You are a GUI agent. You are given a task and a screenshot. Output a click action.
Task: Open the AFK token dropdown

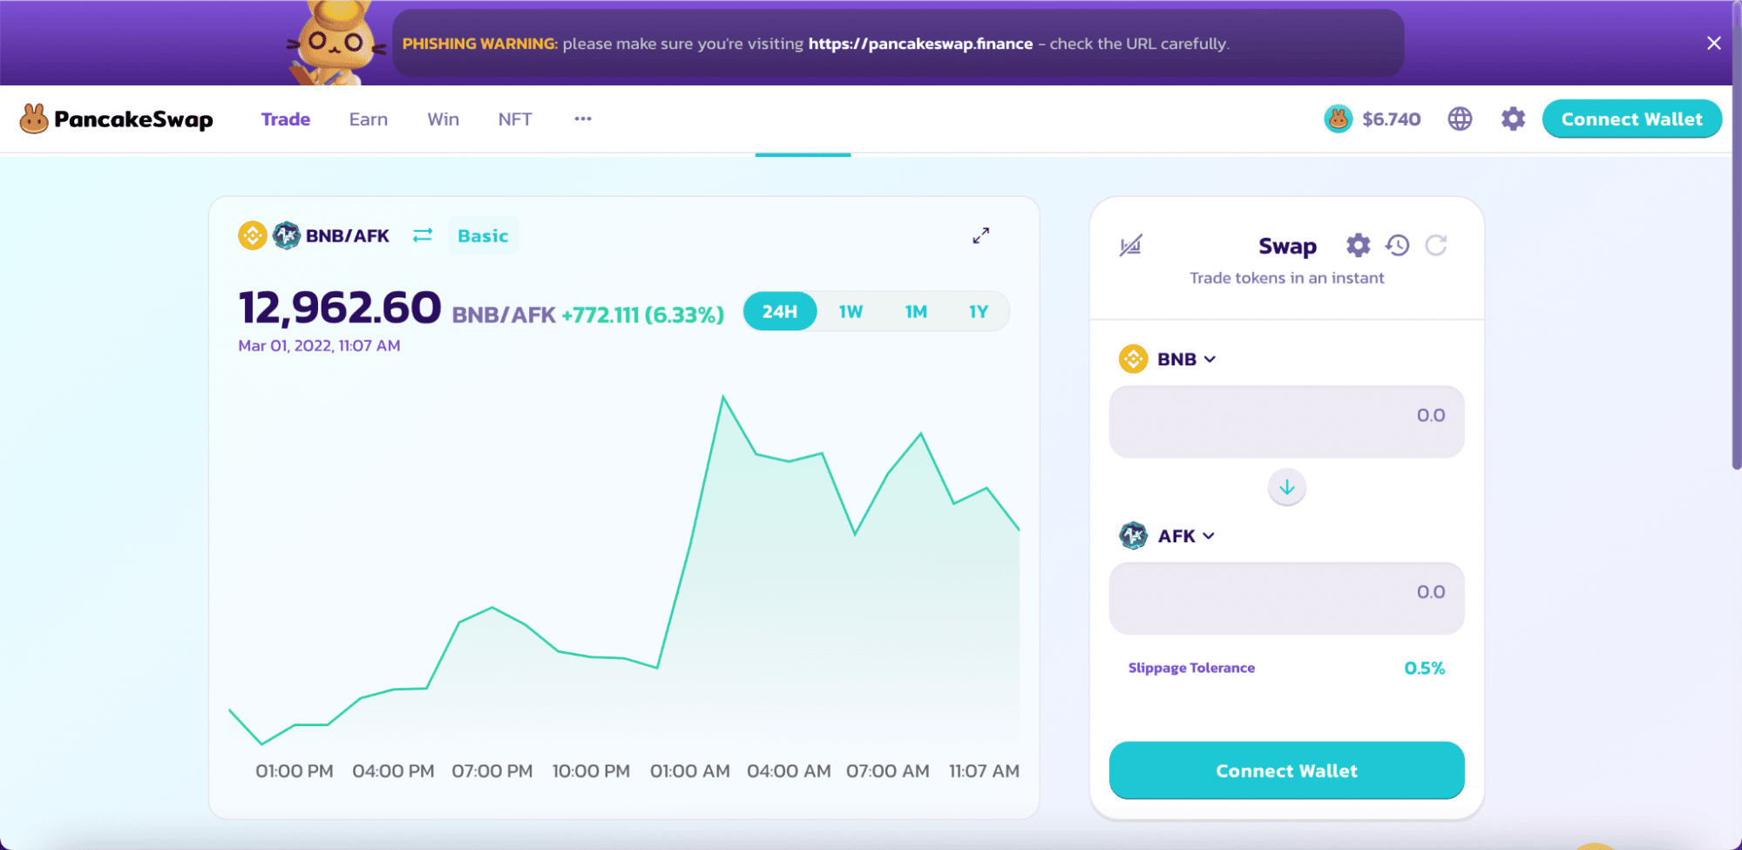(1167, 536)
